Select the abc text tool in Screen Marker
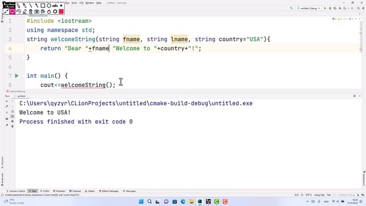This screenshot has width=366, height=206. pyautogui.click(x=55, y=5)
